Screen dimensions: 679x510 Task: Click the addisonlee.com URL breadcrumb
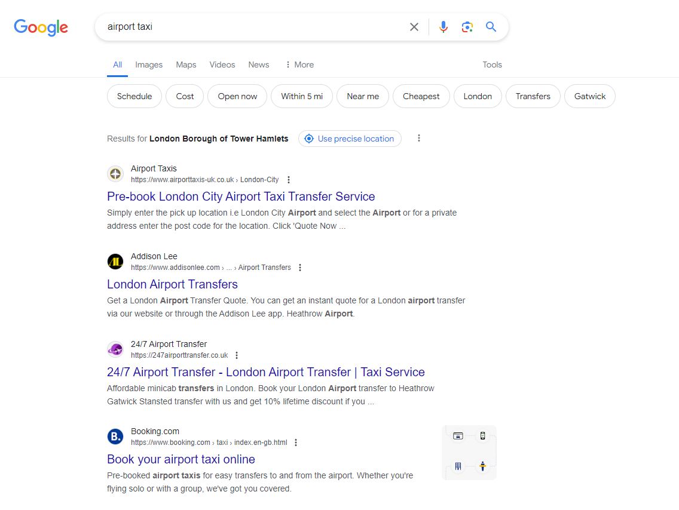coord(211,268)
